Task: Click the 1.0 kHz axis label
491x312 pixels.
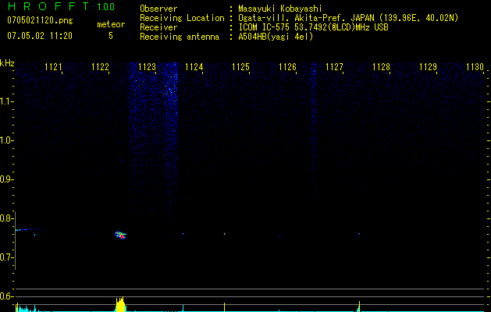Action: [x=6, y=140]
